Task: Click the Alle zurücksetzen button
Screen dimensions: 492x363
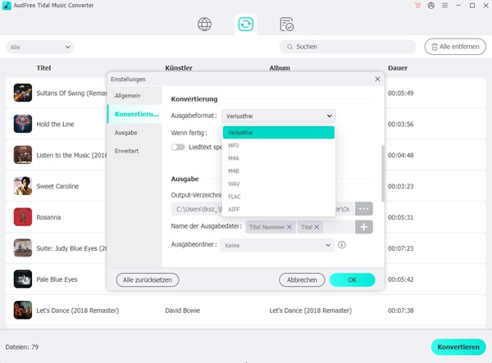Action: point(148,279)
